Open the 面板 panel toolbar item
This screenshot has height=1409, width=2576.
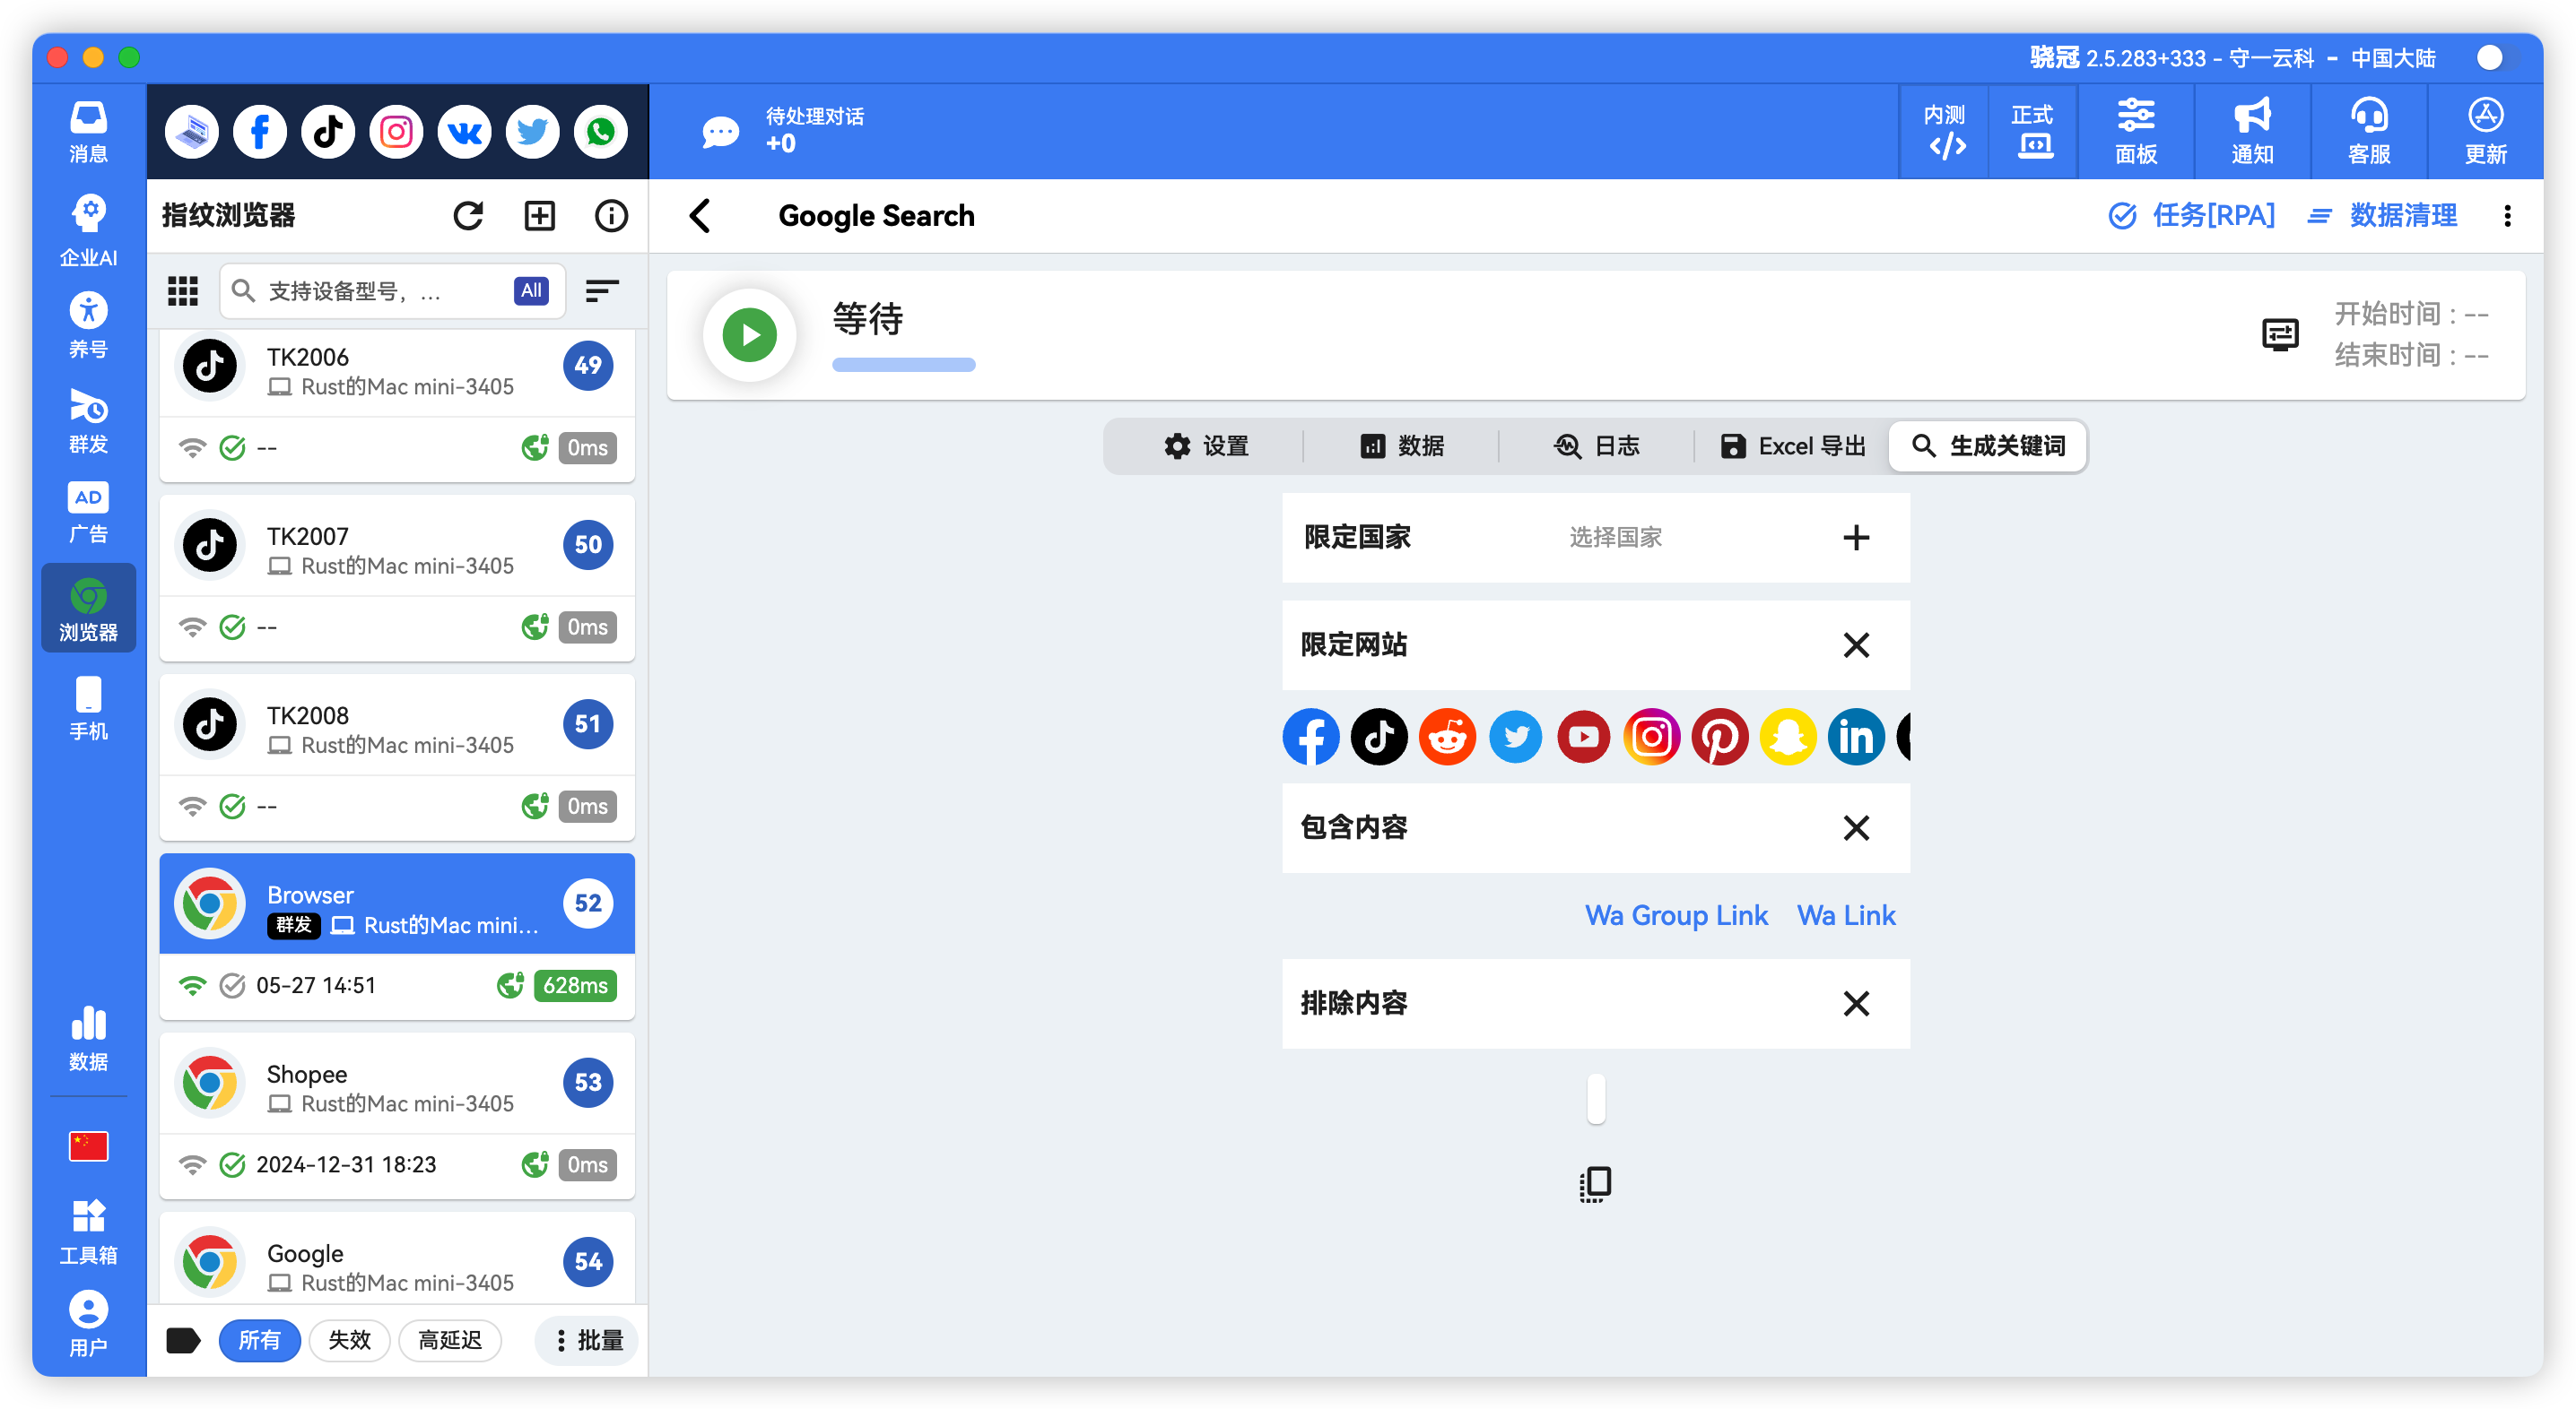(2136, 132)
